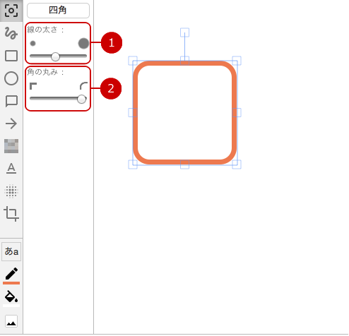This screenshot has height=336, width=349.
Task: Click the rotation handle above the rectangle
Action: point(184,32)
